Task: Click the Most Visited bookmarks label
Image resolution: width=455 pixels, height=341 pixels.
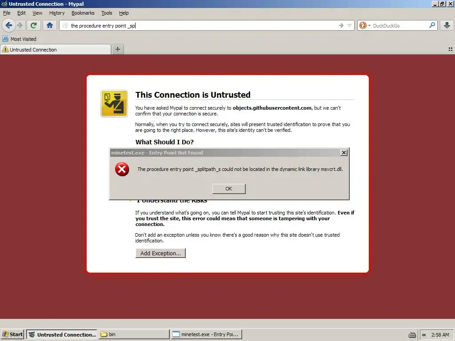Action: click(x=24, y=39)
